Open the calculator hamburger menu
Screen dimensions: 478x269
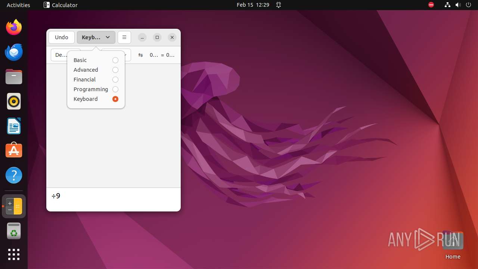[x=124, y=37]
